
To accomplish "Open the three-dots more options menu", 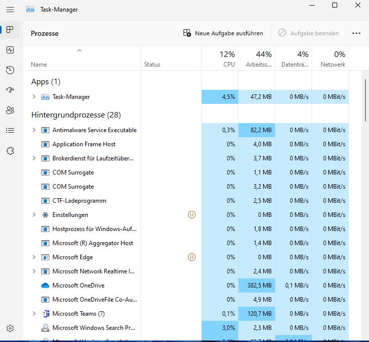I will coord(356,33).
